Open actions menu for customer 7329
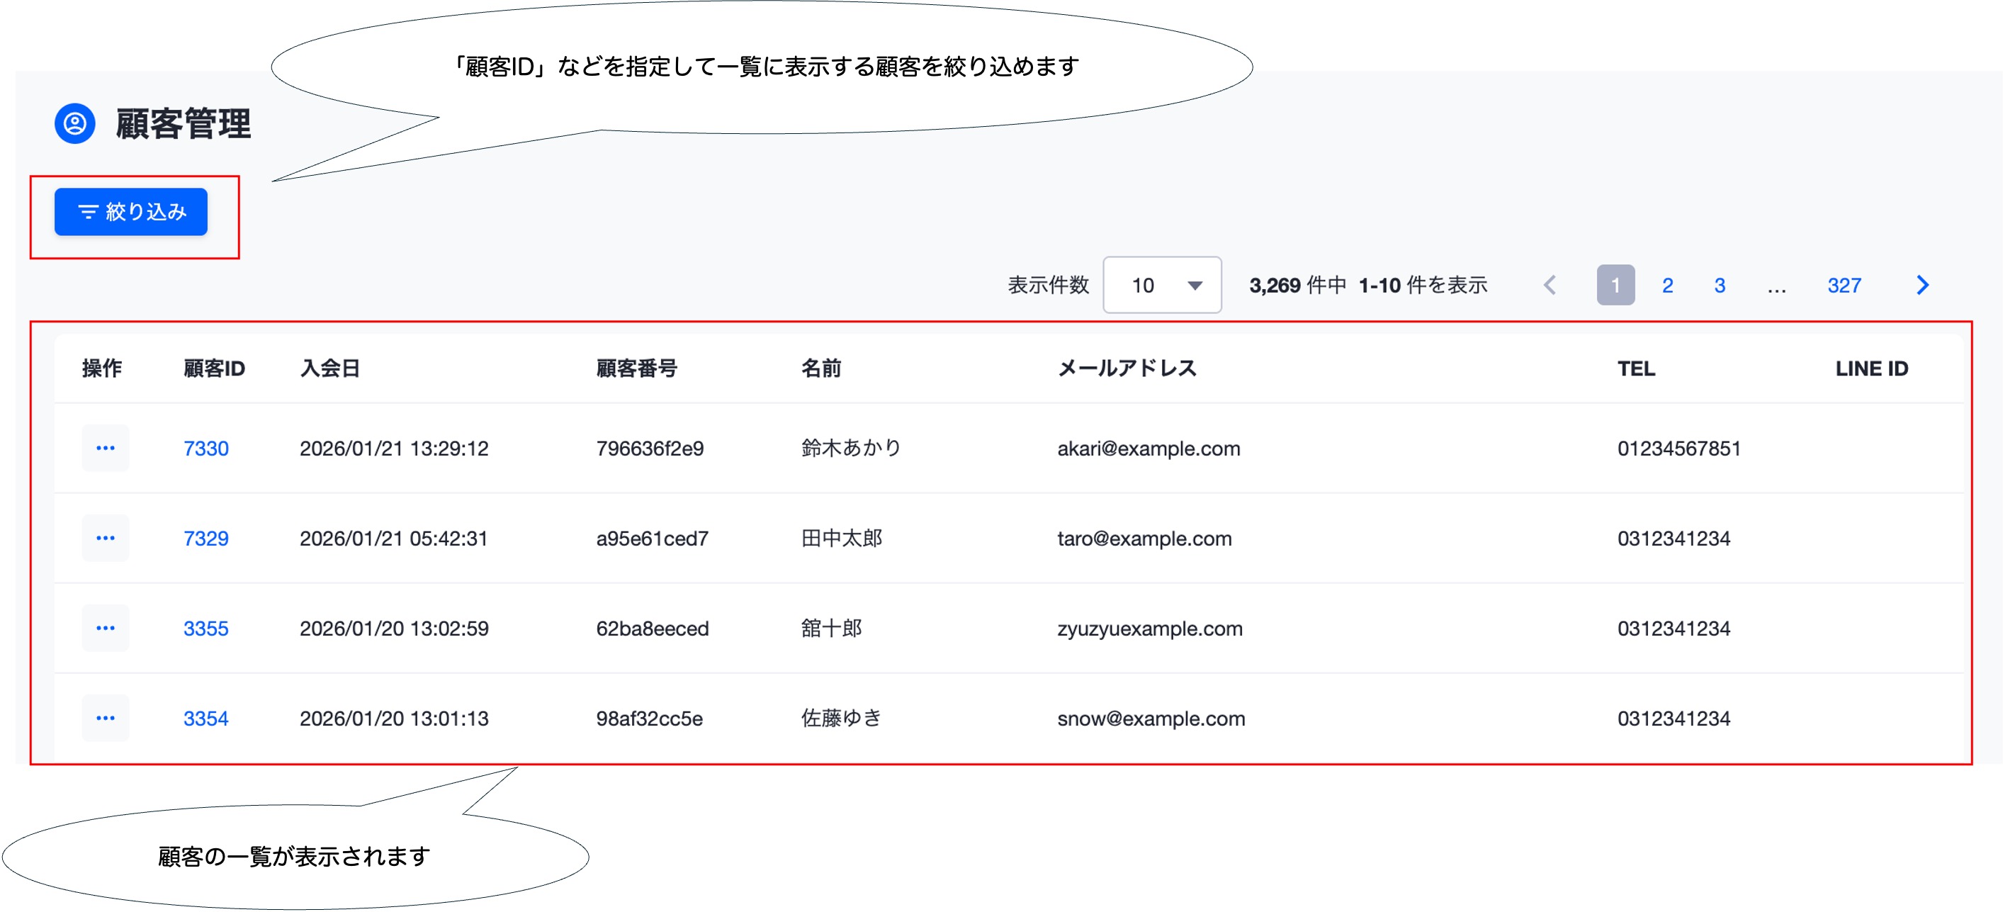The image size is (2003, 912). (x=106, y=538)
